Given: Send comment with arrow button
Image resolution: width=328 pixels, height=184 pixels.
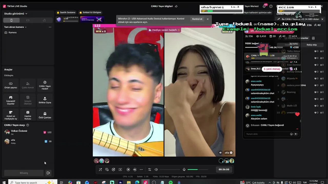Looking at the screenshot, I should 296,134.
